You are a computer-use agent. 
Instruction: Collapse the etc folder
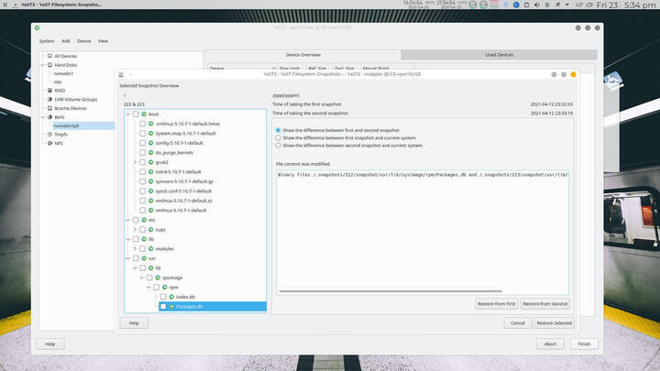[x=128, y=220]
